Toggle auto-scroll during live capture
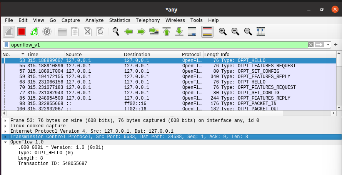 (x=192, y=32)
